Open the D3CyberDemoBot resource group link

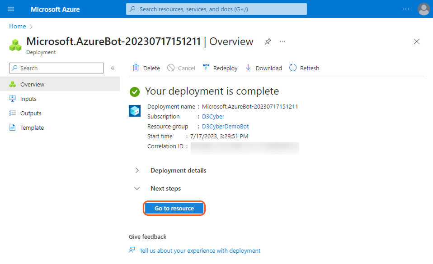pyautogui.click(x=225, y=127)
